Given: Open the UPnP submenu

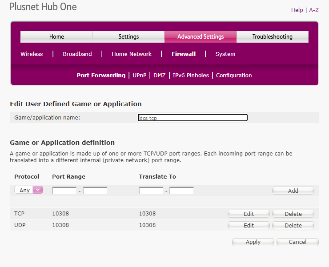Looking at the screenshot, I should click(139, 75).
